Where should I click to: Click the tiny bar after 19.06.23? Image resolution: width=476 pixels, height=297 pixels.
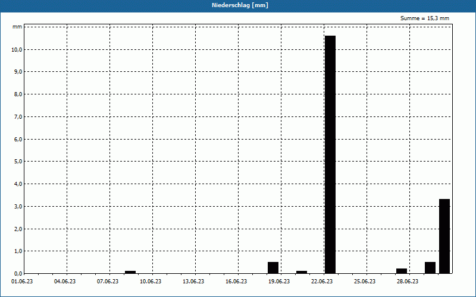click(302, 272)
